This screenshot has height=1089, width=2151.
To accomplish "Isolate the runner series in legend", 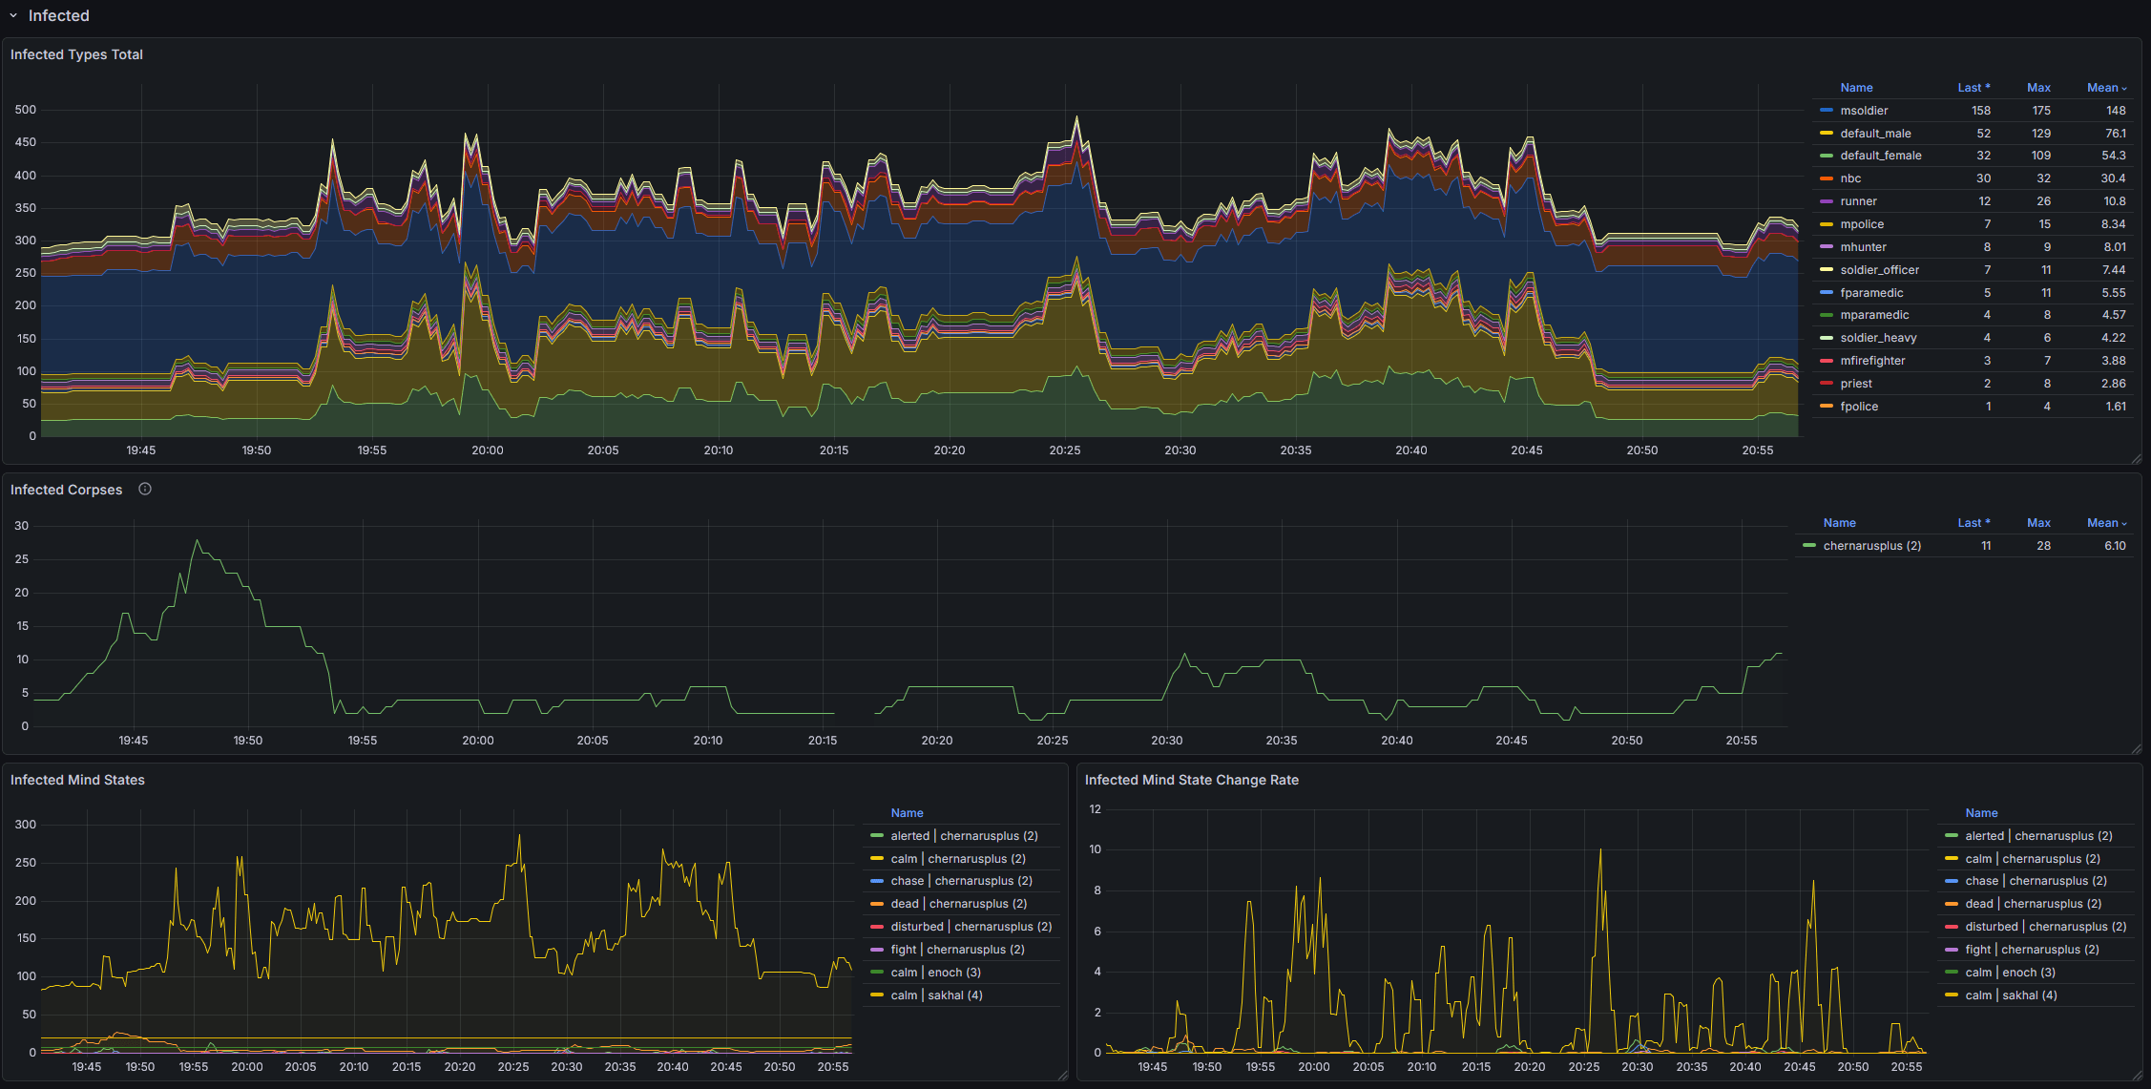I will pos(1858,201).
